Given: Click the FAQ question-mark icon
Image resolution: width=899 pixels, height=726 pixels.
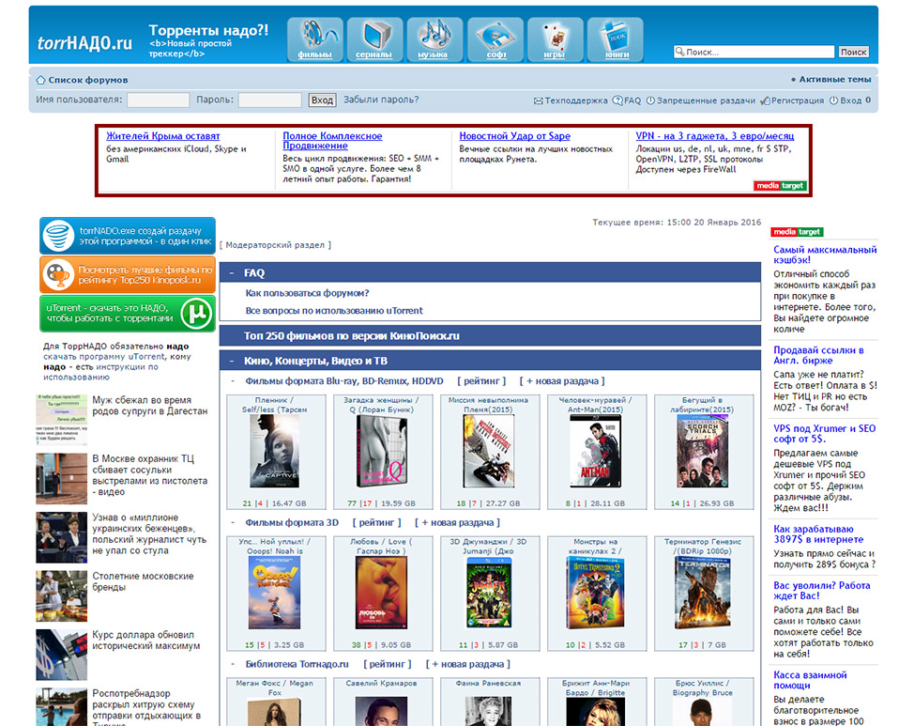Looking at the screenshot, I should [617, 100].
